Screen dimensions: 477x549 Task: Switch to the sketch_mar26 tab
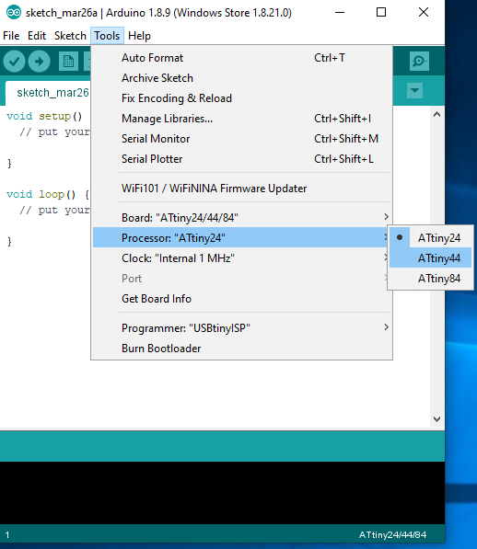click(x=49, y=93)
